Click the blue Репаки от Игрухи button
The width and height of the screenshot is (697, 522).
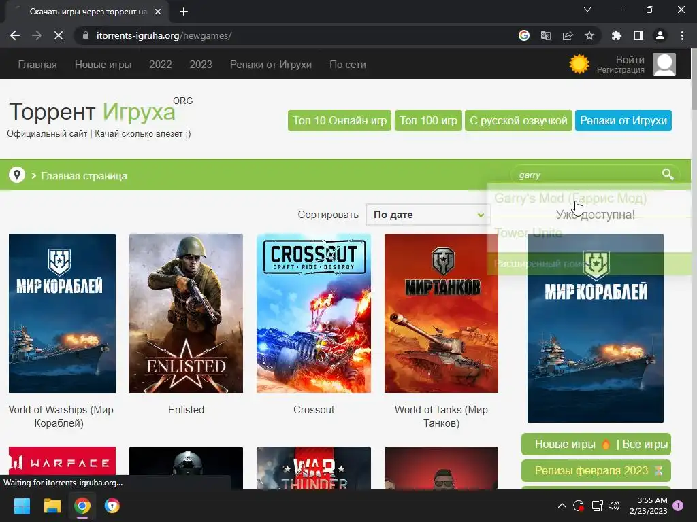[623, 120]
